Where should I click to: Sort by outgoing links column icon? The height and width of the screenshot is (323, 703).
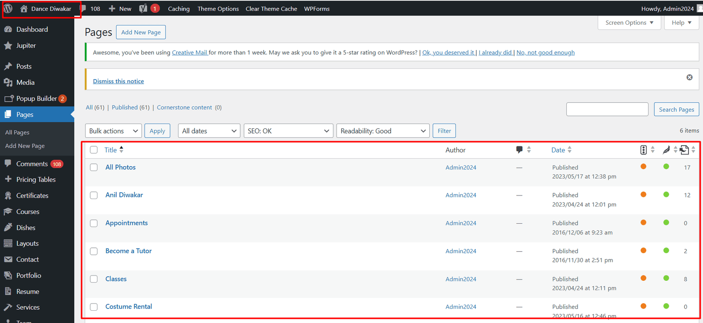click(684, 150)
